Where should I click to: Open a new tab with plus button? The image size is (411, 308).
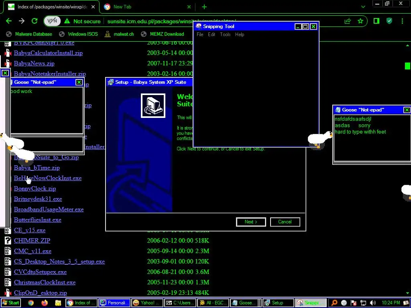tap(204, 7)
